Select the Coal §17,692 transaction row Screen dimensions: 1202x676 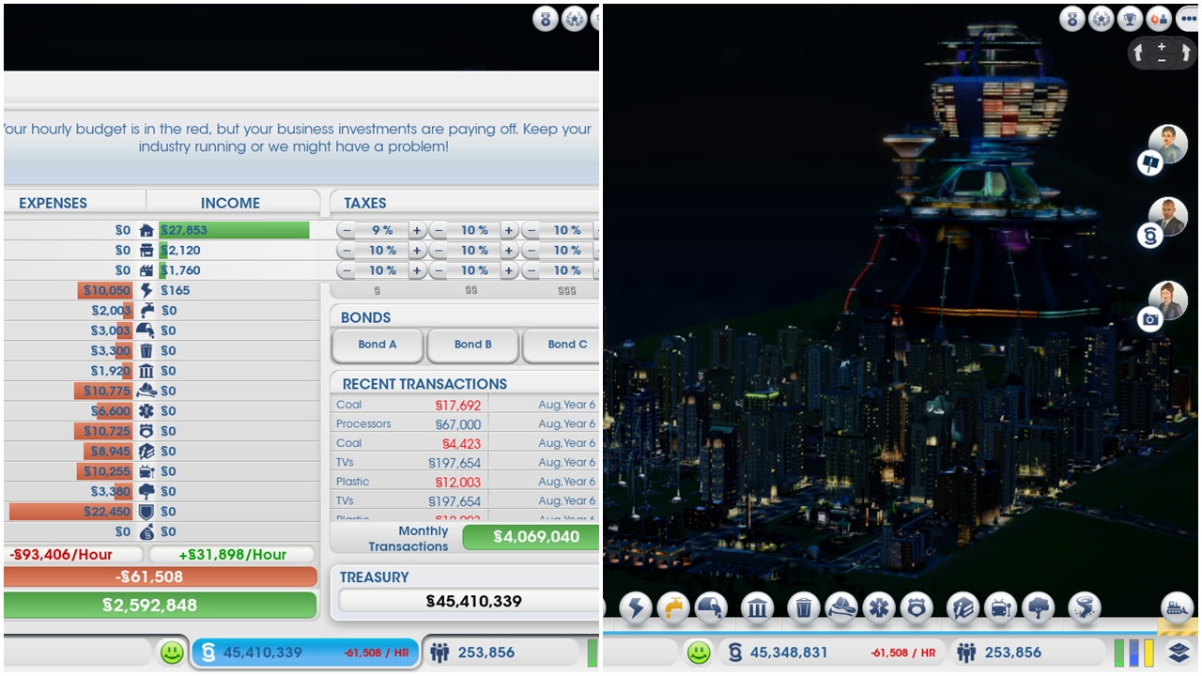coord(466,405)
